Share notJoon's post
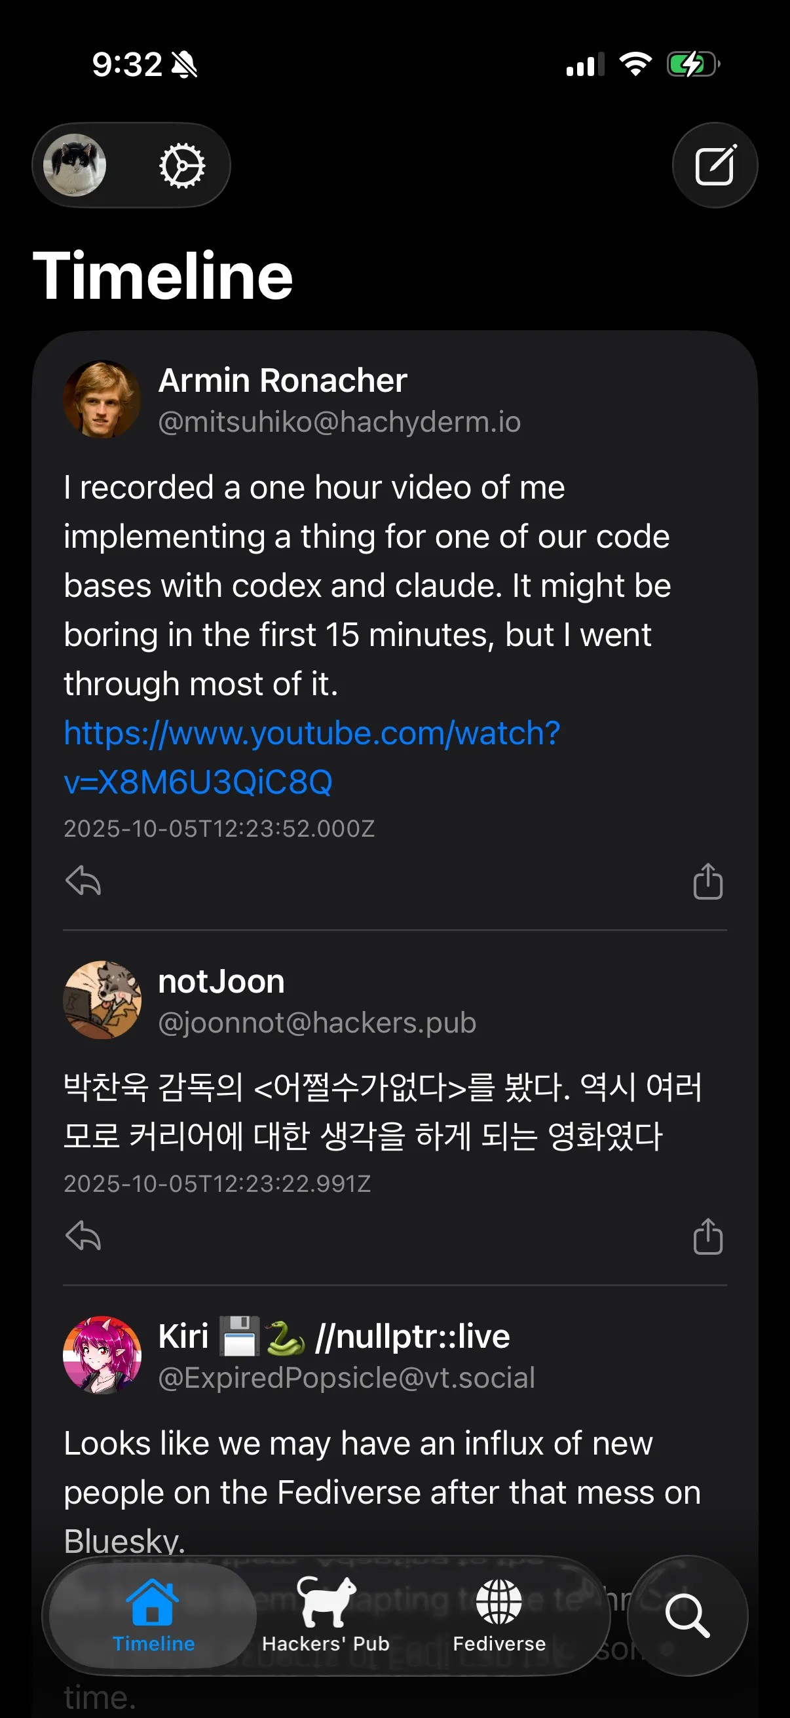 click(707, 1236)
